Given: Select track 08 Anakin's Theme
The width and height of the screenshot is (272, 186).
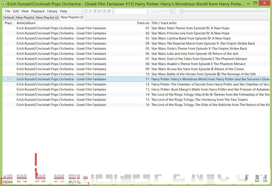Looking at the screenshot, I should tap(136, 64).
